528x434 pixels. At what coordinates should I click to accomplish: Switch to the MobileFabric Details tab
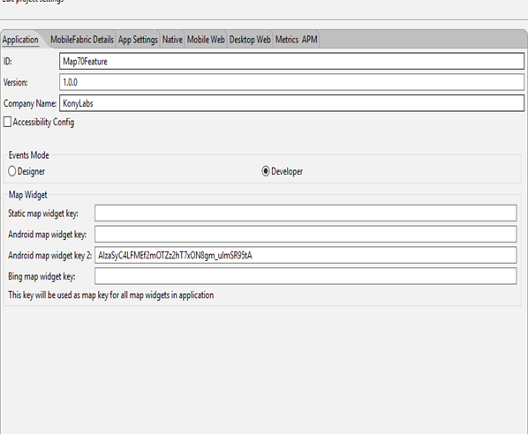pos(82,40)
